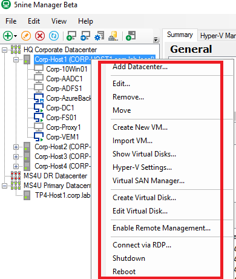Choose Create New VM... in context menu
The width and height of the screenshot is (236, 279).
click(140, 127)
